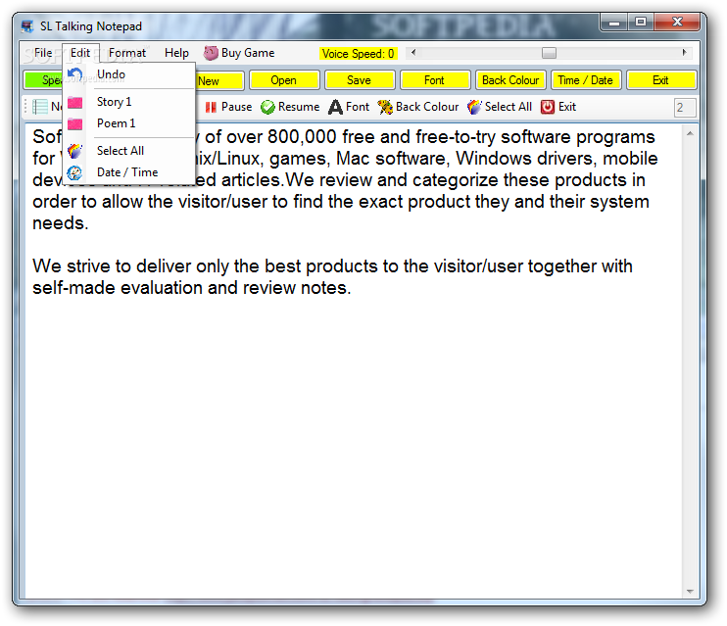Click the Buy Game menu label
The height and width of the screenshot is (626, 727).
pos(248,53)
